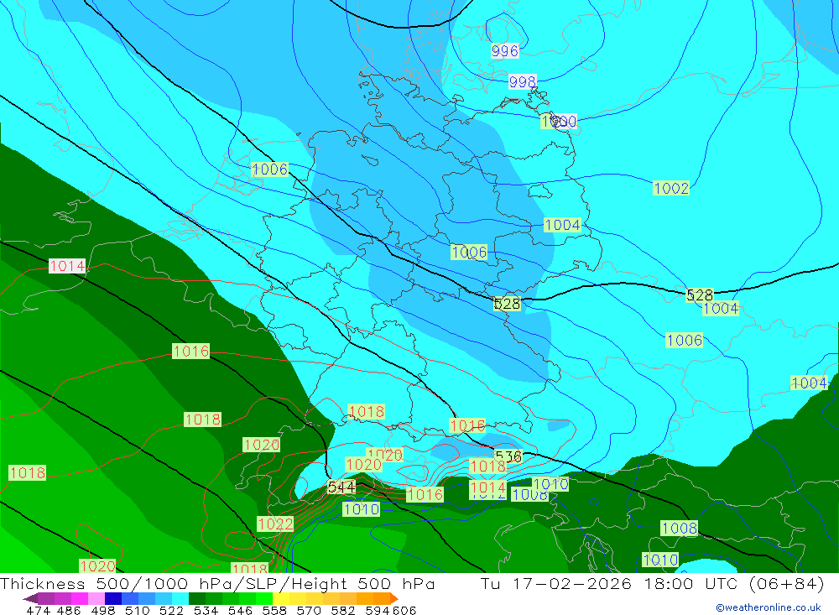The width and height of the screenshot is (839, 615).
Task: Pick the light pink swatch in the thickness legend
Action: pyautogui.click(x=96, y=598)
